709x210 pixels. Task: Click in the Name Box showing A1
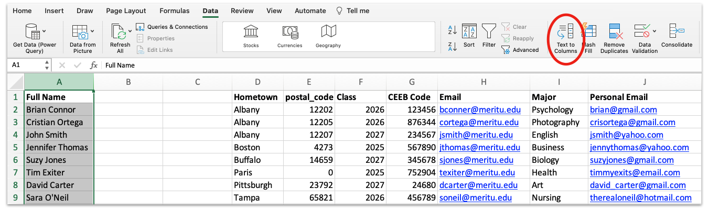click(x=26, y=65)
